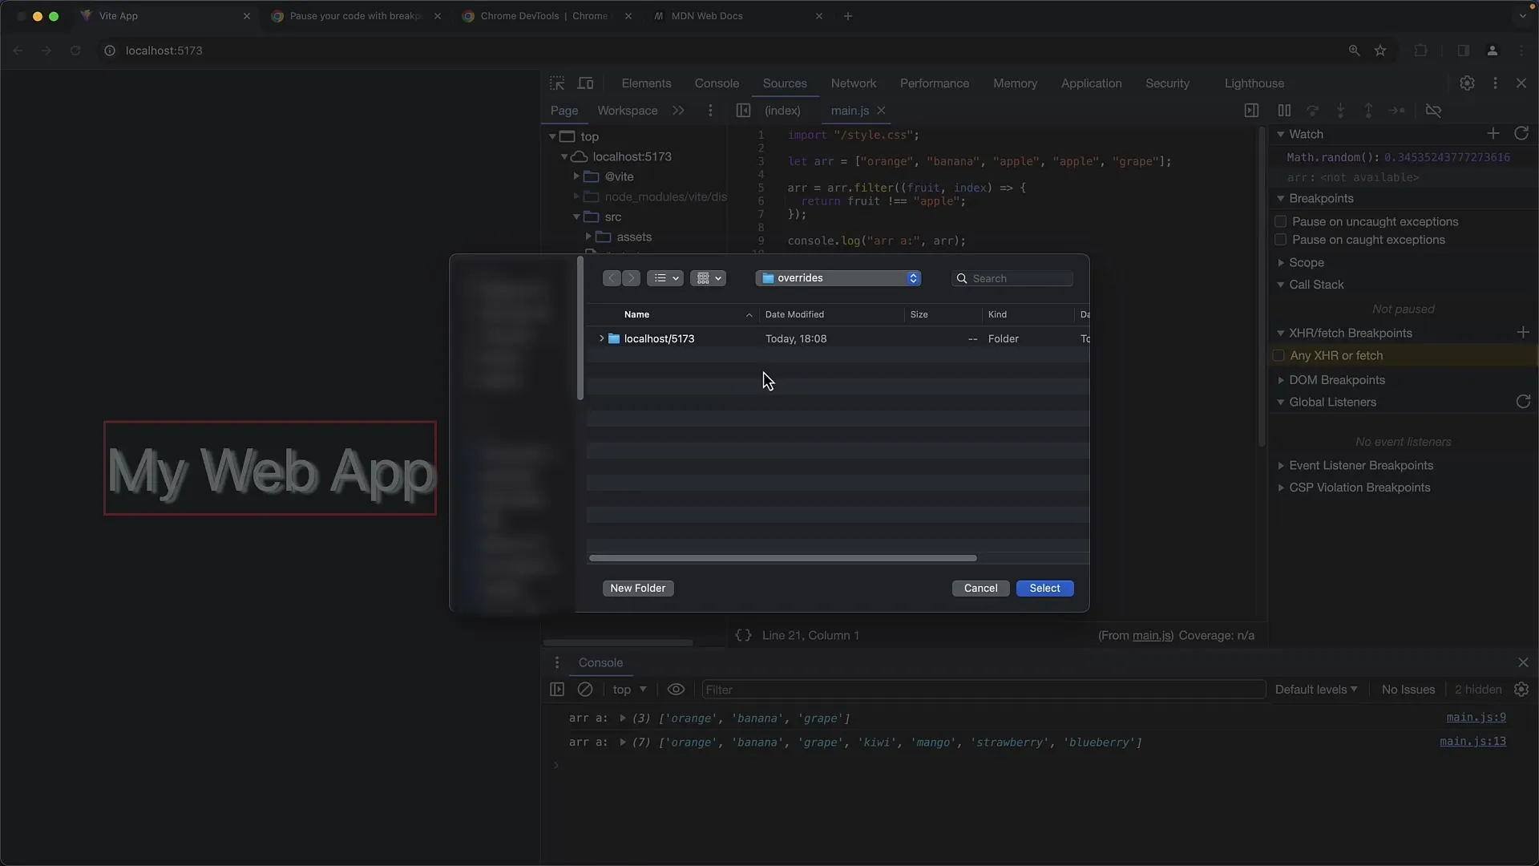Screen dimensions: 1539x866
Task: Click the file dialog horizontal scrollbar
Action: click(782, 558)
